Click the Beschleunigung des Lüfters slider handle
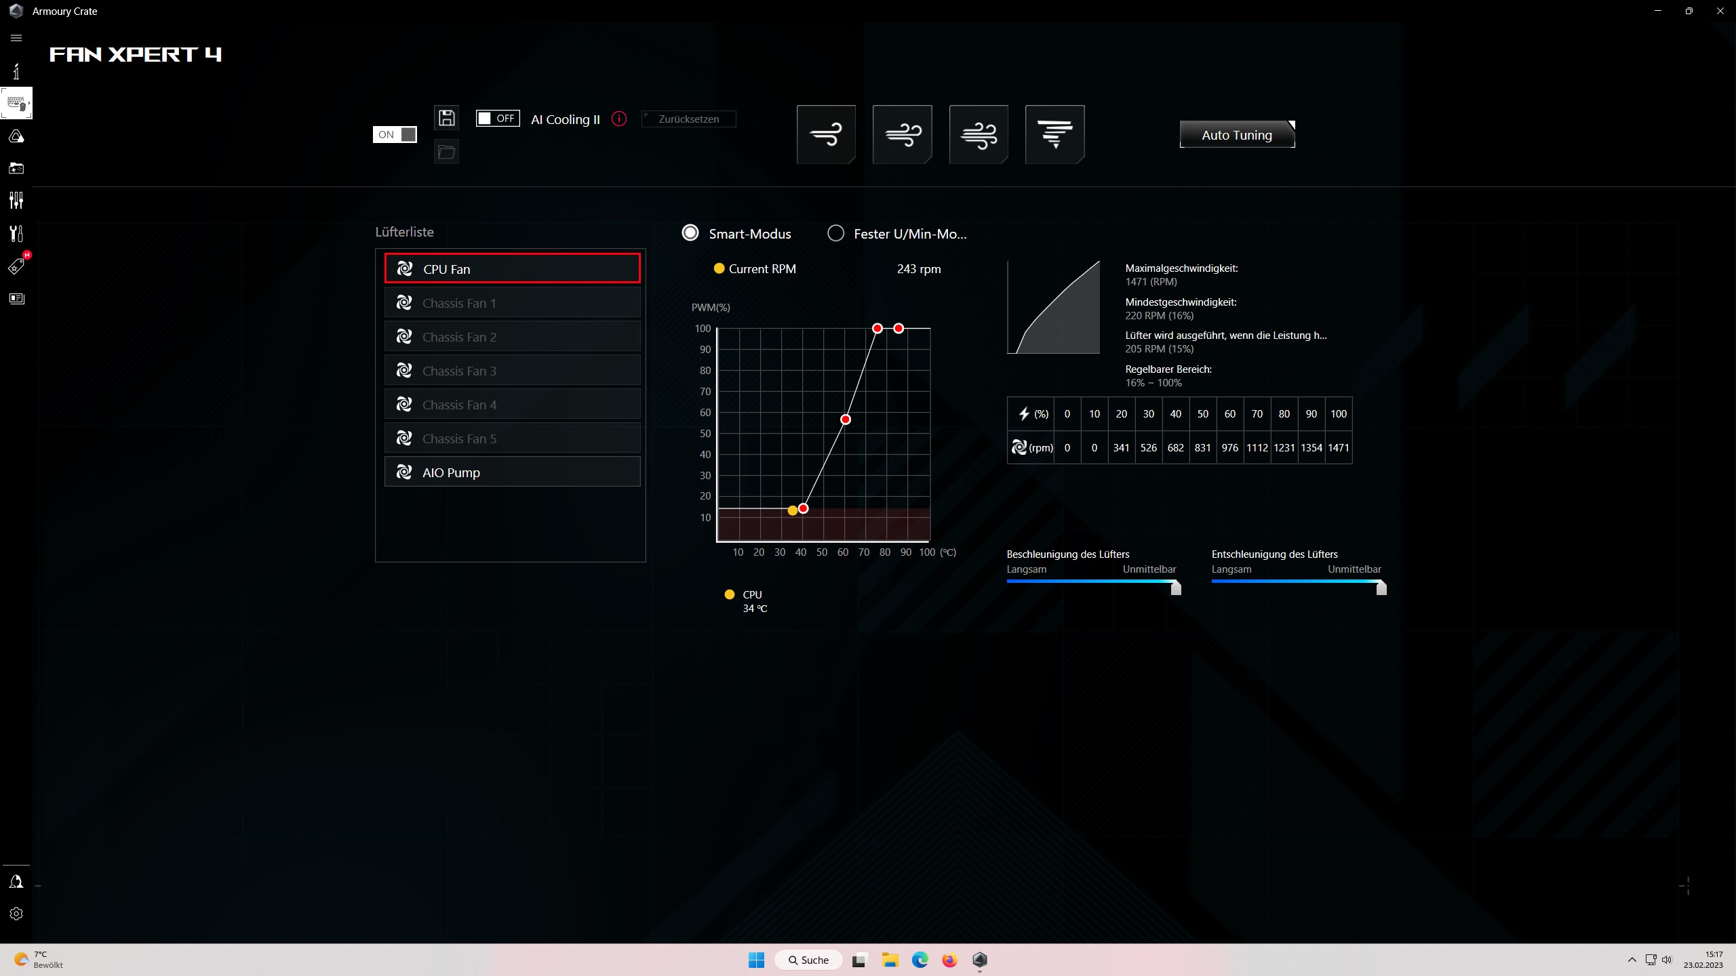 click(1176, 588)
